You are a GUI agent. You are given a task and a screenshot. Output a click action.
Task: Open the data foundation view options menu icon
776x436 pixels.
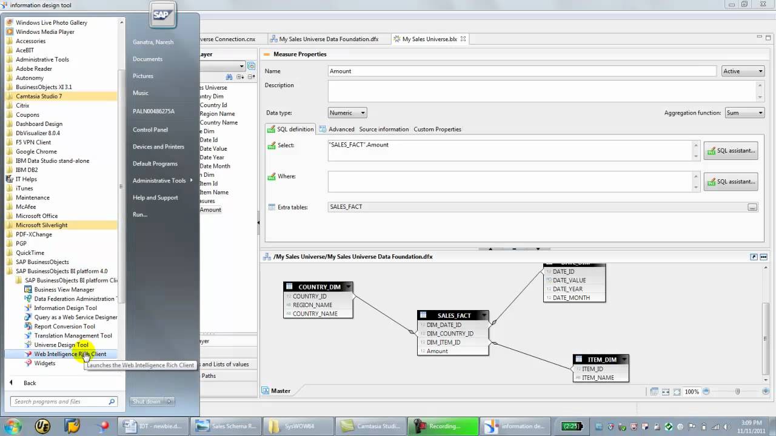pyautogui.click(x=763, y=257)
